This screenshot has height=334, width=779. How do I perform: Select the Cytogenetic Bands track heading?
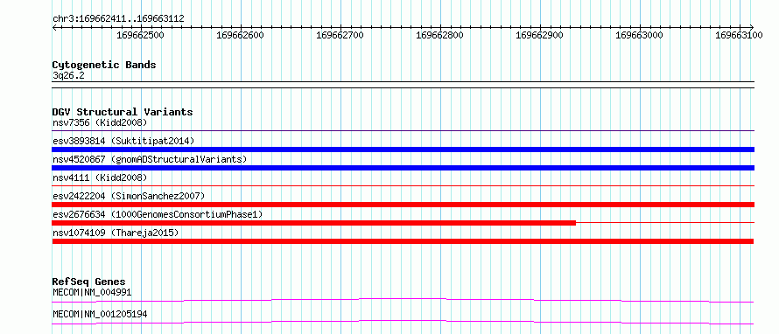104,65
